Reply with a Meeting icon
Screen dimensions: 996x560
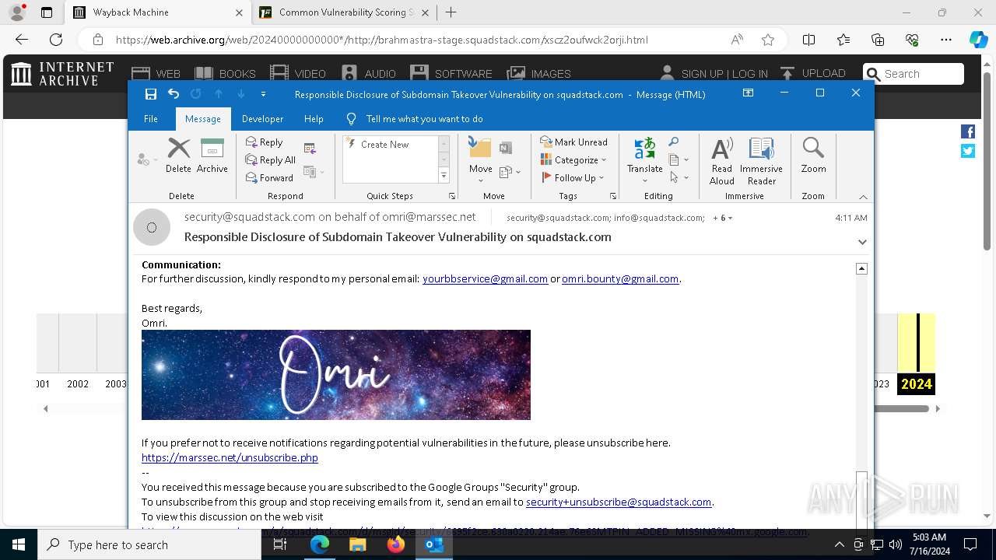coord(310,149)
